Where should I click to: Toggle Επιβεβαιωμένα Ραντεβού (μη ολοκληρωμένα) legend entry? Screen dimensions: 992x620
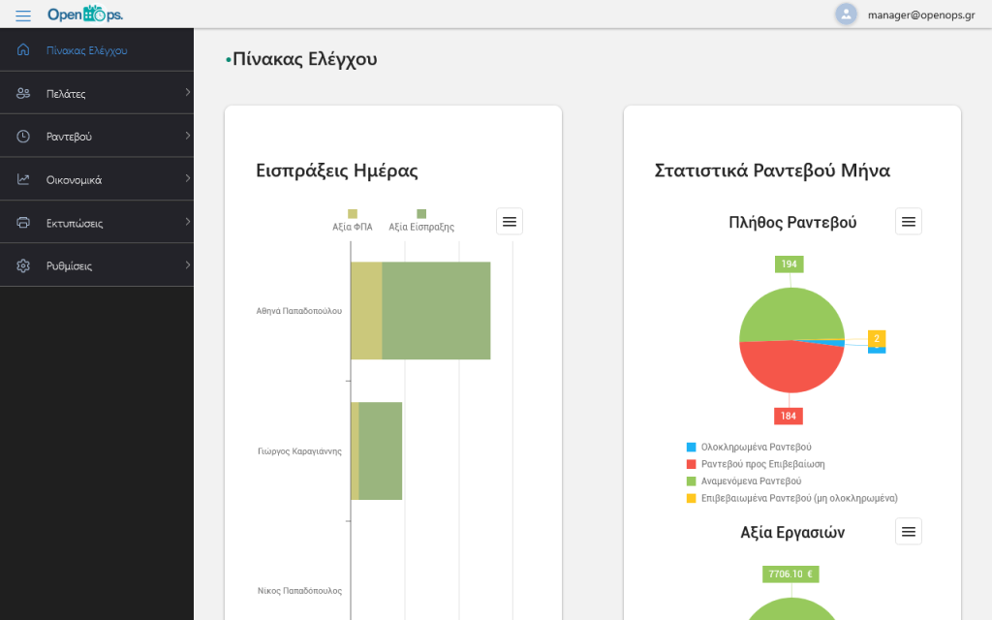pos(792,499)
